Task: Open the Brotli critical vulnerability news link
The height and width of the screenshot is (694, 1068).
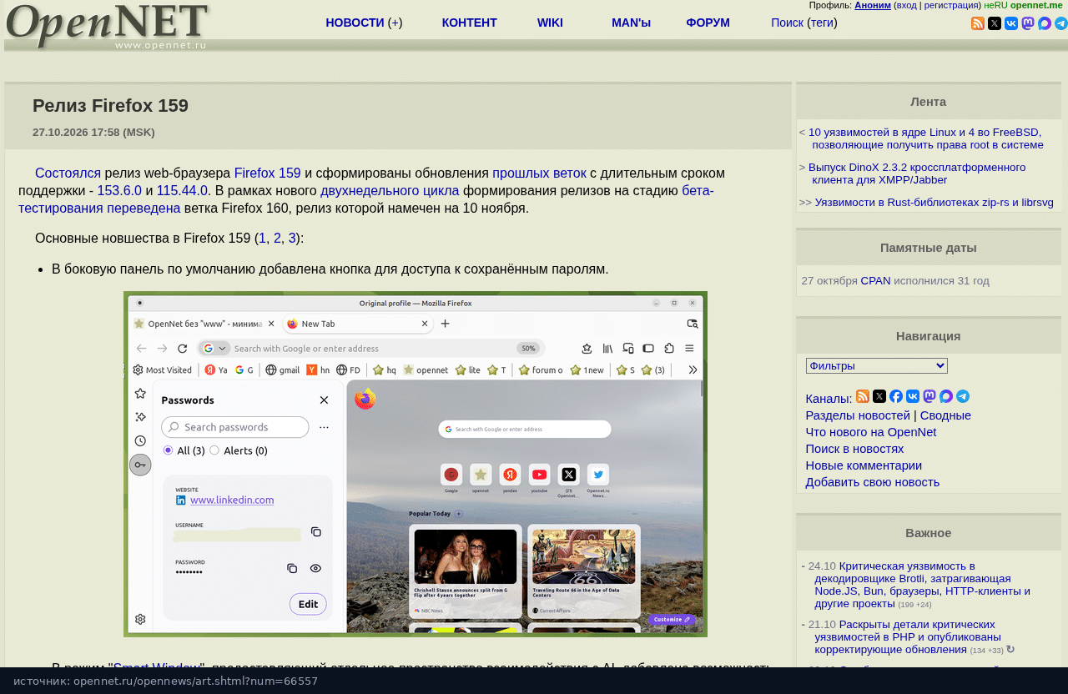Action: [922, 584]
